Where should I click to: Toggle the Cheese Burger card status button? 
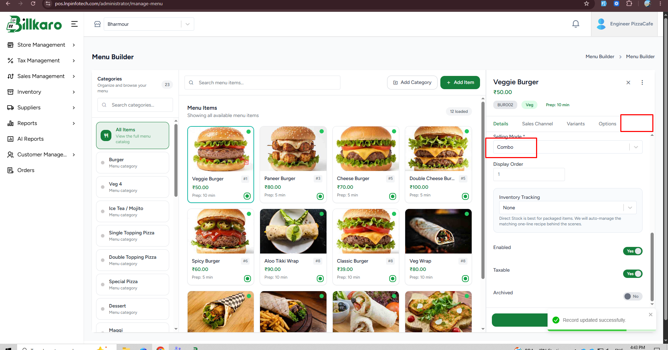393,196
